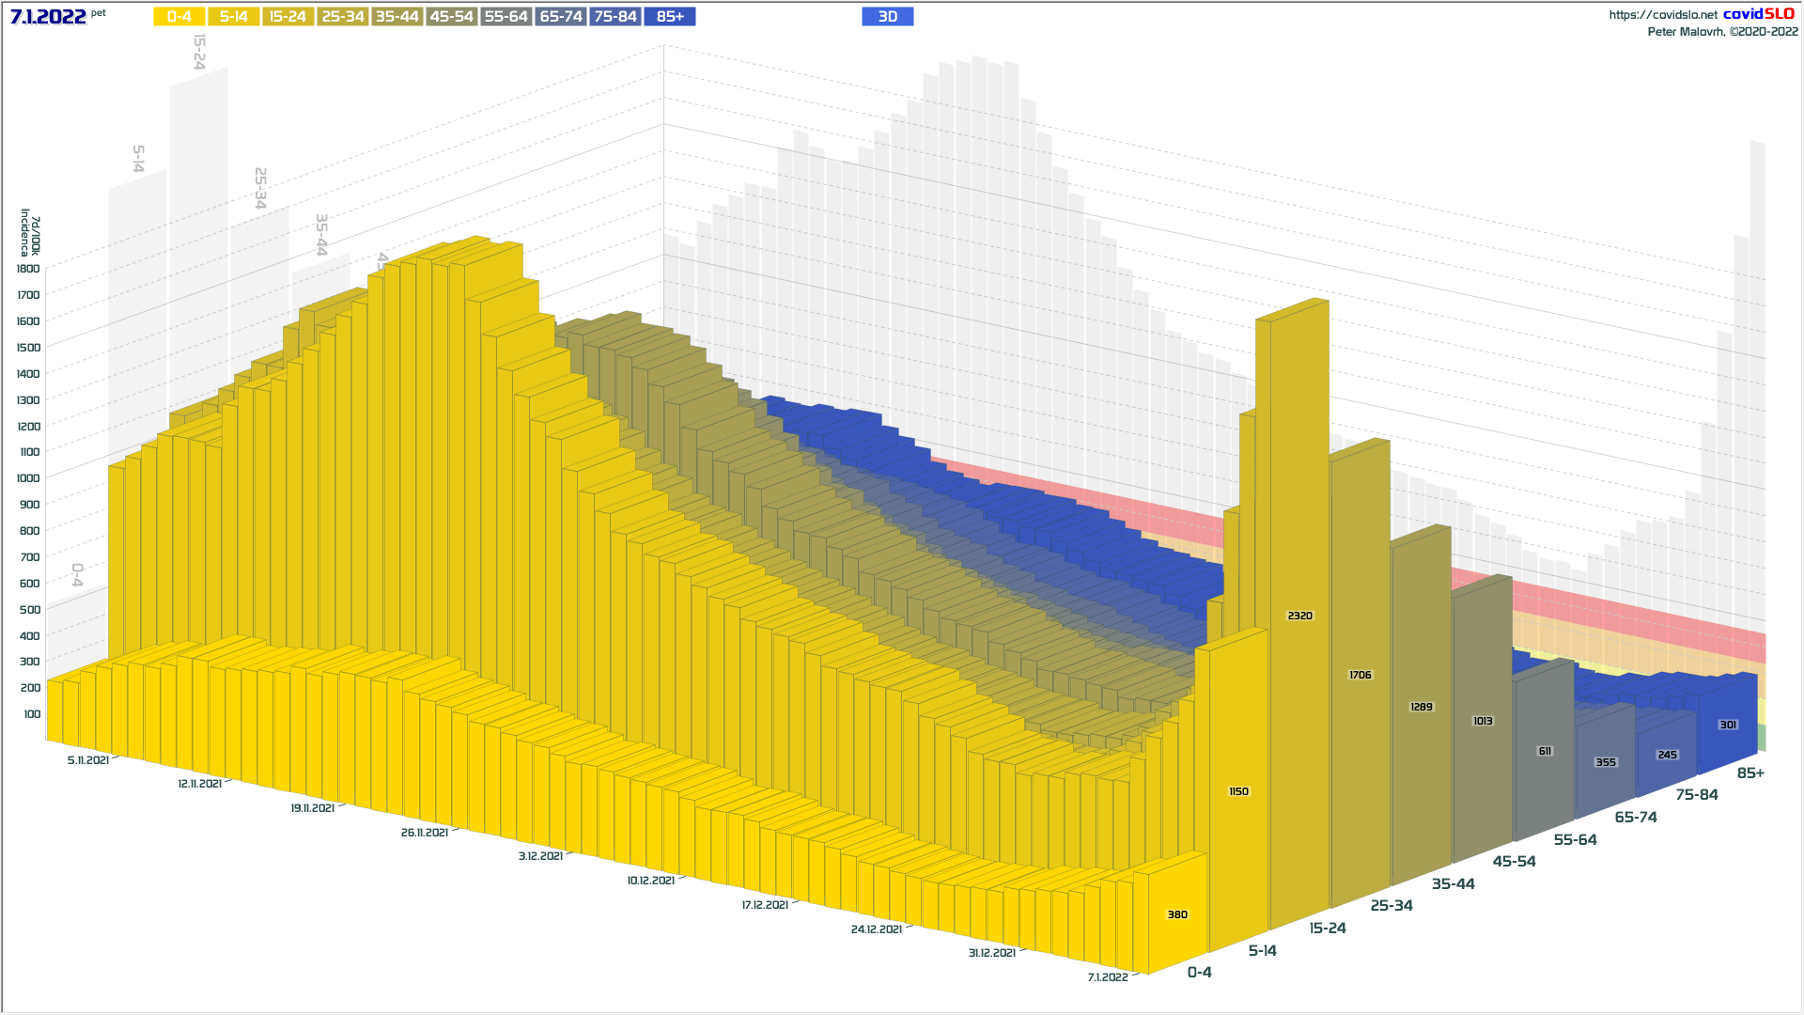This screenshot has width=1804, height=1015.
Task: Click the 1150 value label on the 5-14 bar
Action: pyautogui.click(x=1238, y=791)
